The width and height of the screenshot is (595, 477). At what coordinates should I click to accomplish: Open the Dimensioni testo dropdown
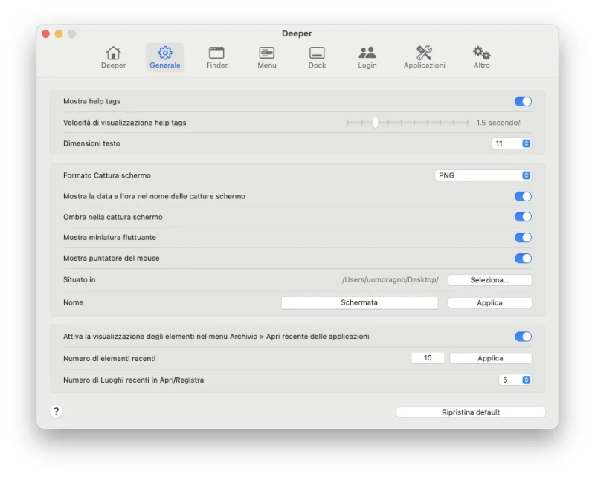coord(512,143)
